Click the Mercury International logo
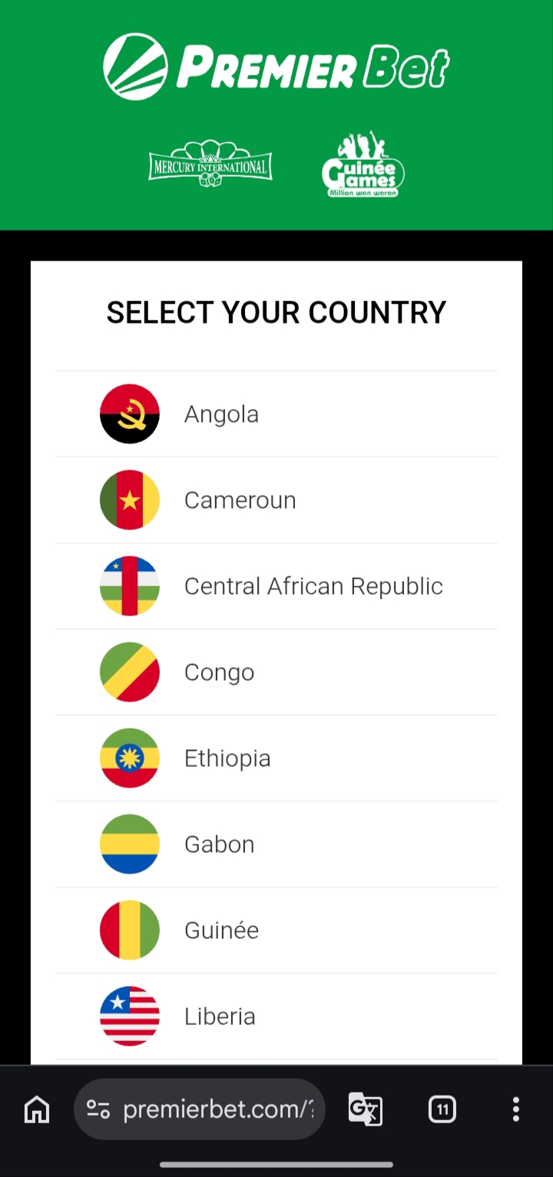The width and height of the screenshot is (553, 1177). (x=210, y=164)
